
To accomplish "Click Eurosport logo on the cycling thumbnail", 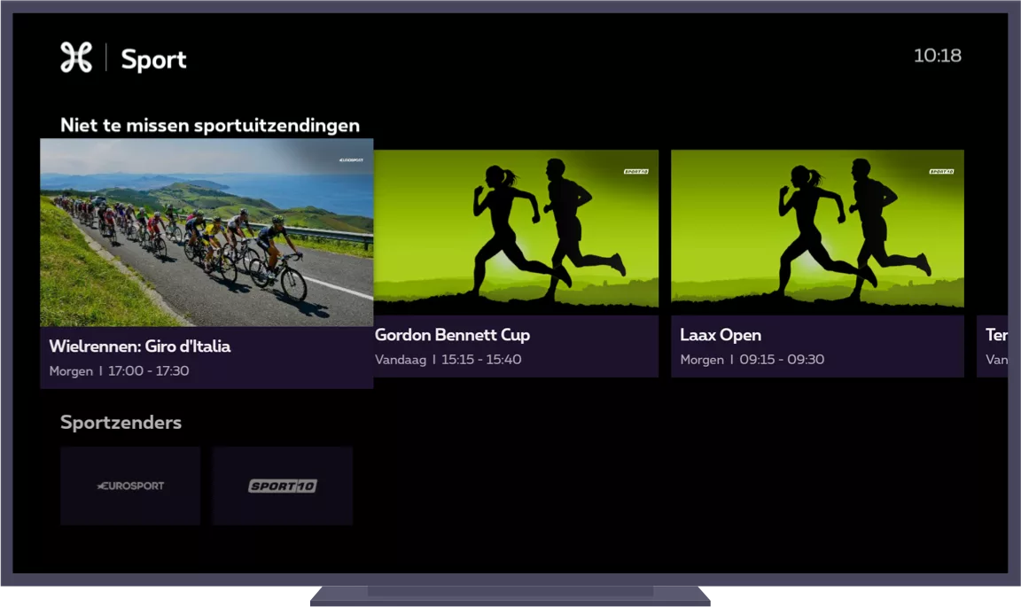I will (x=352, y=160).
